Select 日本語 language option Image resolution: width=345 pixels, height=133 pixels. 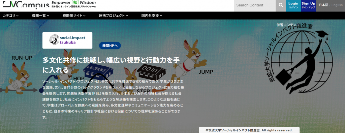[x=323, y=5]
